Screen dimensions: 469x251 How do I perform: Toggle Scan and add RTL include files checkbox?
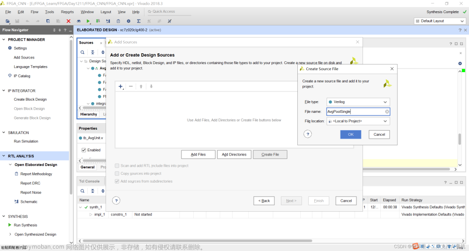coord(117,166)
